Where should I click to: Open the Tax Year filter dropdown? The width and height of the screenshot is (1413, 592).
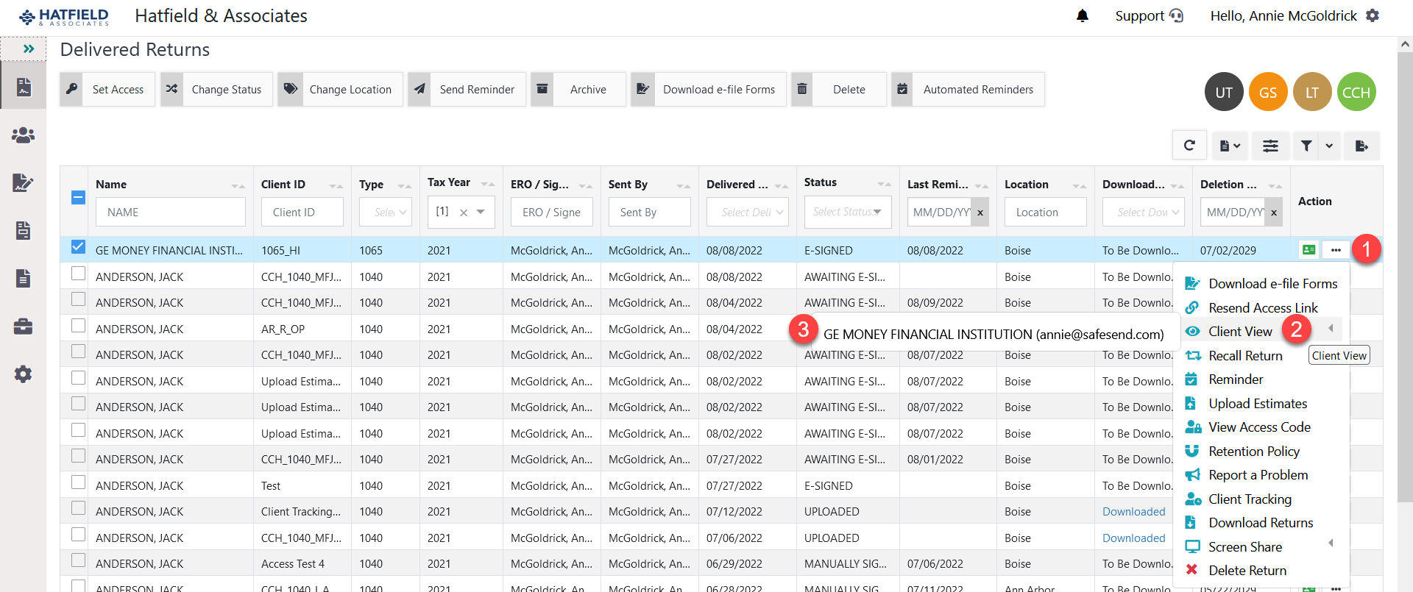pyautogui.click(x=481, y=212)
